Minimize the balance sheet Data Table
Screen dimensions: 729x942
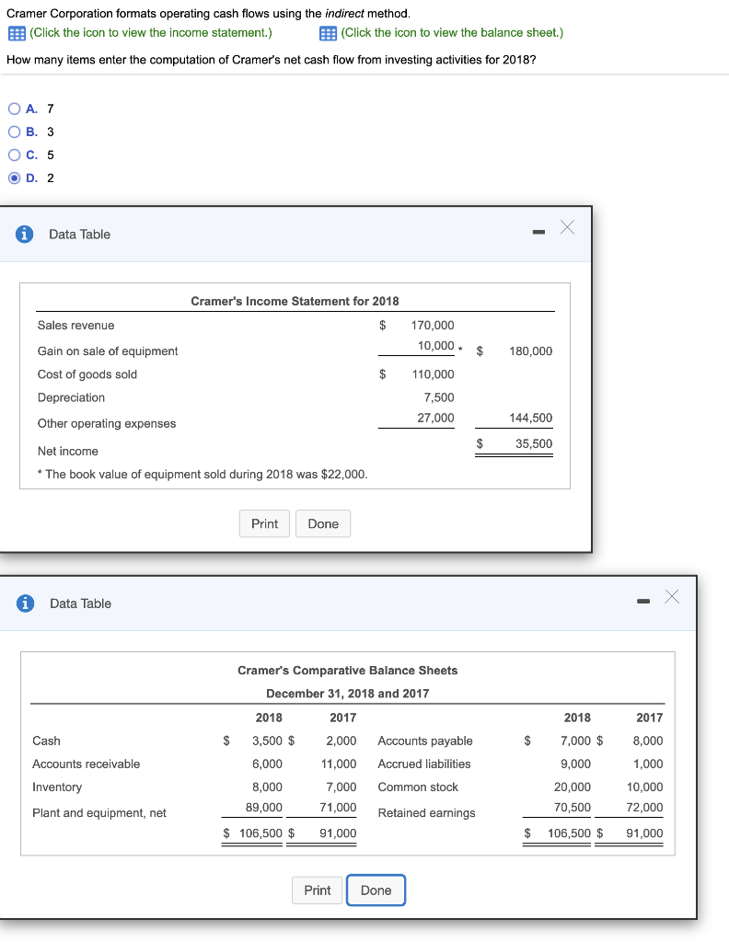[x=644, y=603]
